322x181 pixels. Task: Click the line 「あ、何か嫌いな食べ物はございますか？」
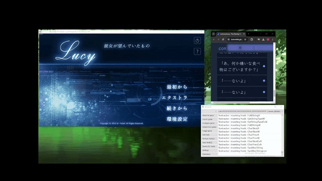(239, 66)
